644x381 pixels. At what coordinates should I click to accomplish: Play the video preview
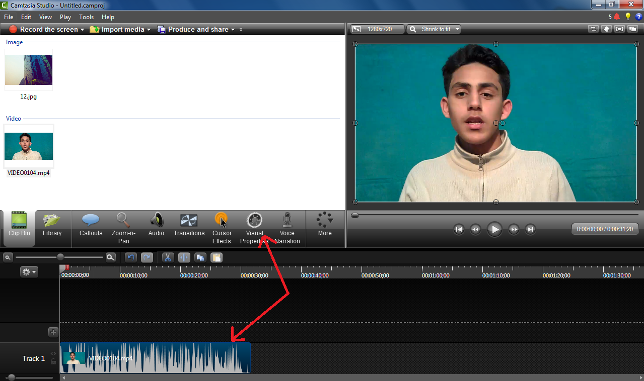(x=494, y=229)
